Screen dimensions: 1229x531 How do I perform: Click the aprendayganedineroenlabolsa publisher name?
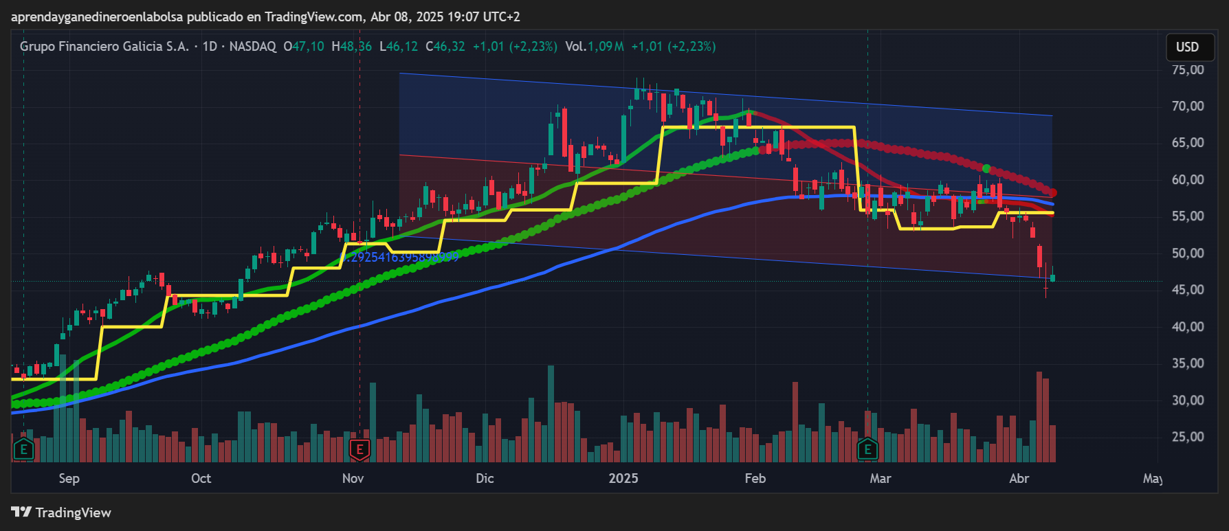point(96,16)
